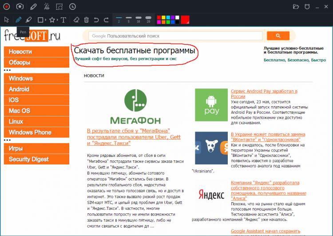The image size is (333, 236).
Task: Click the MegaFon logo image
Action: tap(135, 106)
